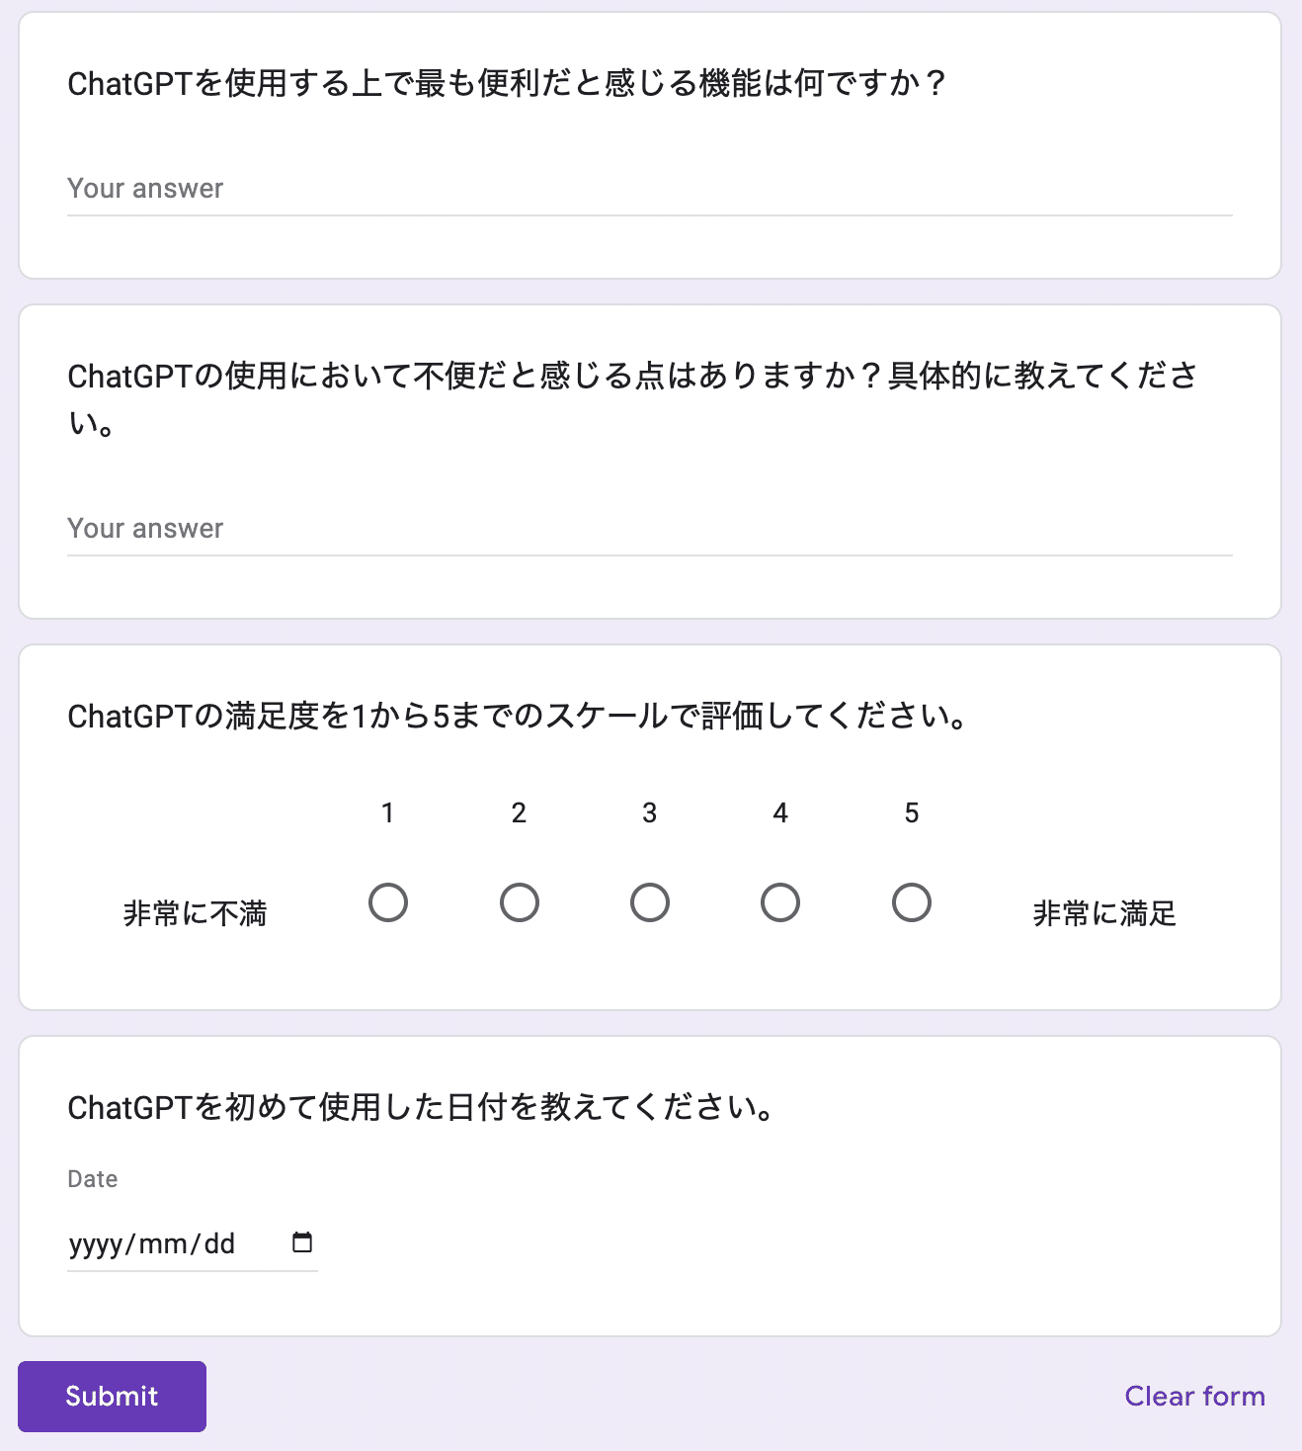Click the mm segment of date field

coord(163,1243)
